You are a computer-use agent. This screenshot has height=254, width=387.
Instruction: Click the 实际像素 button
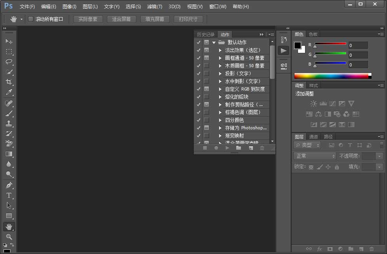pos(88,19)
